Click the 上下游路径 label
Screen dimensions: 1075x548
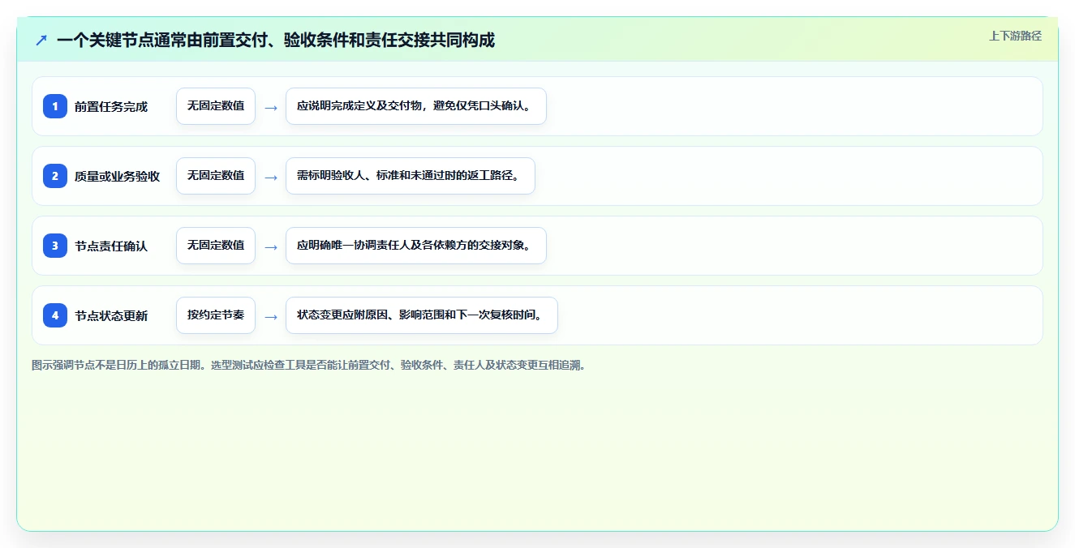click(1015, 36)
